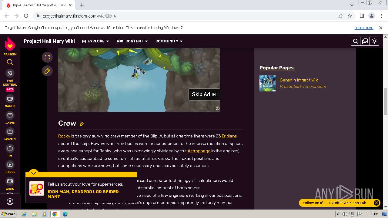
Task: Open the Windows Start menu
Action: (x=8, y=214)
